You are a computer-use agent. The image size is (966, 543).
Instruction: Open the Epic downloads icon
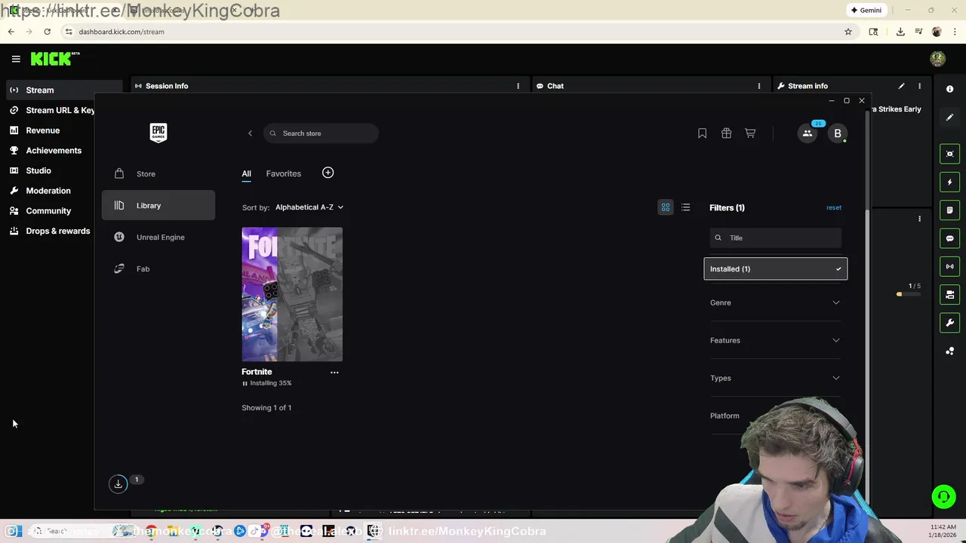point(118,484)
